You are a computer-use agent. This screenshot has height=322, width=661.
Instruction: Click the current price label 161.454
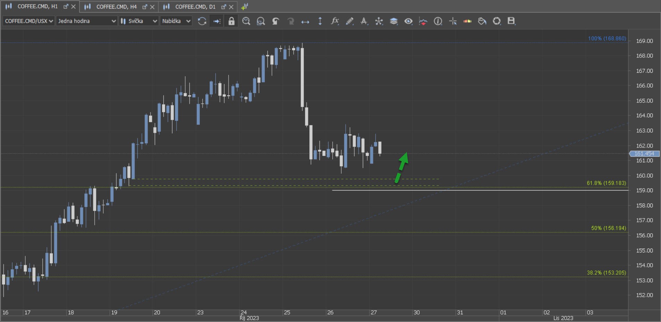(644, 154)
